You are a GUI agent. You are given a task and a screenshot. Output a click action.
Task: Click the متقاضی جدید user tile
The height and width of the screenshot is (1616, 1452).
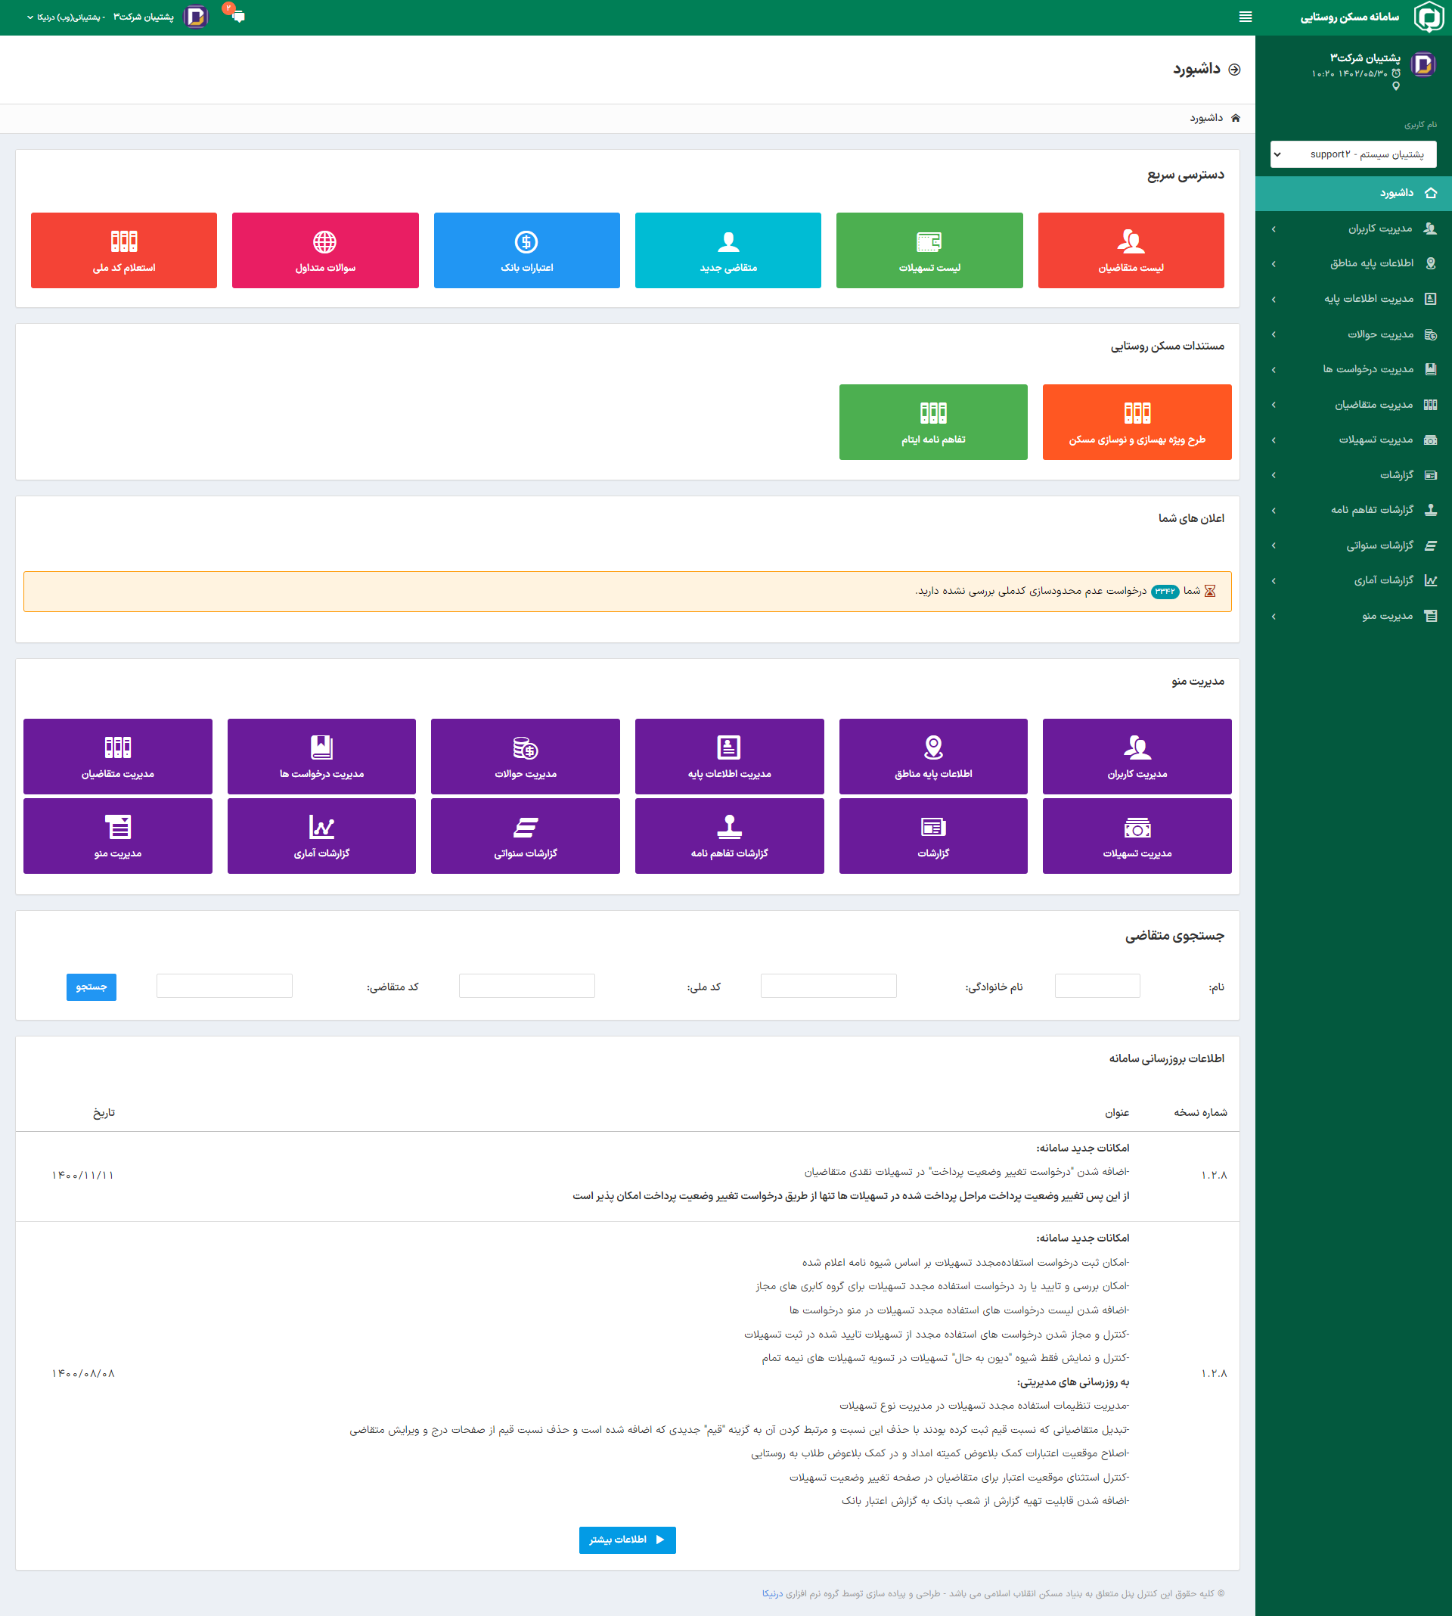pos(728,250)
